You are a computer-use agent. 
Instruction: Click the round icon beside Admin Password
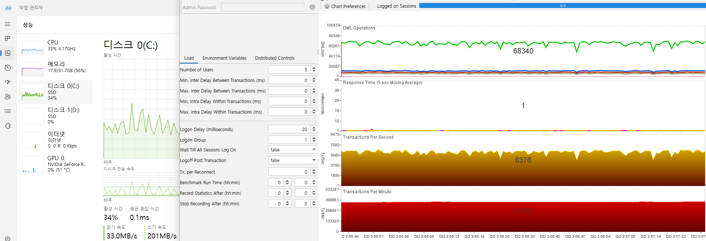click(x=312, y=7)
